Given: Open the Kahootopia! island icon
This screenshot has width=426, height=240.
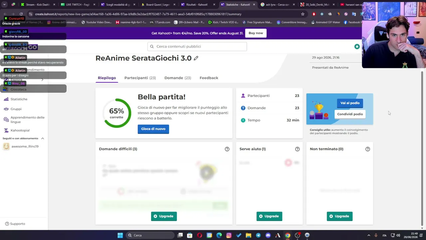Looking at the screenshot, I should click(x=6, y=130).
